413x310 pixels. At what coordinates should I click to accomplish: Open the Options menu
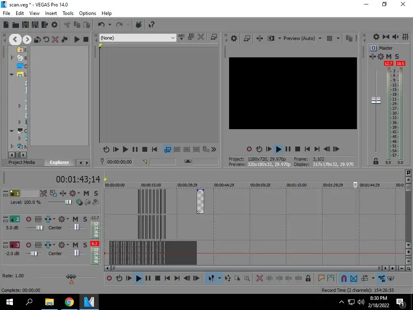(88, 13)
